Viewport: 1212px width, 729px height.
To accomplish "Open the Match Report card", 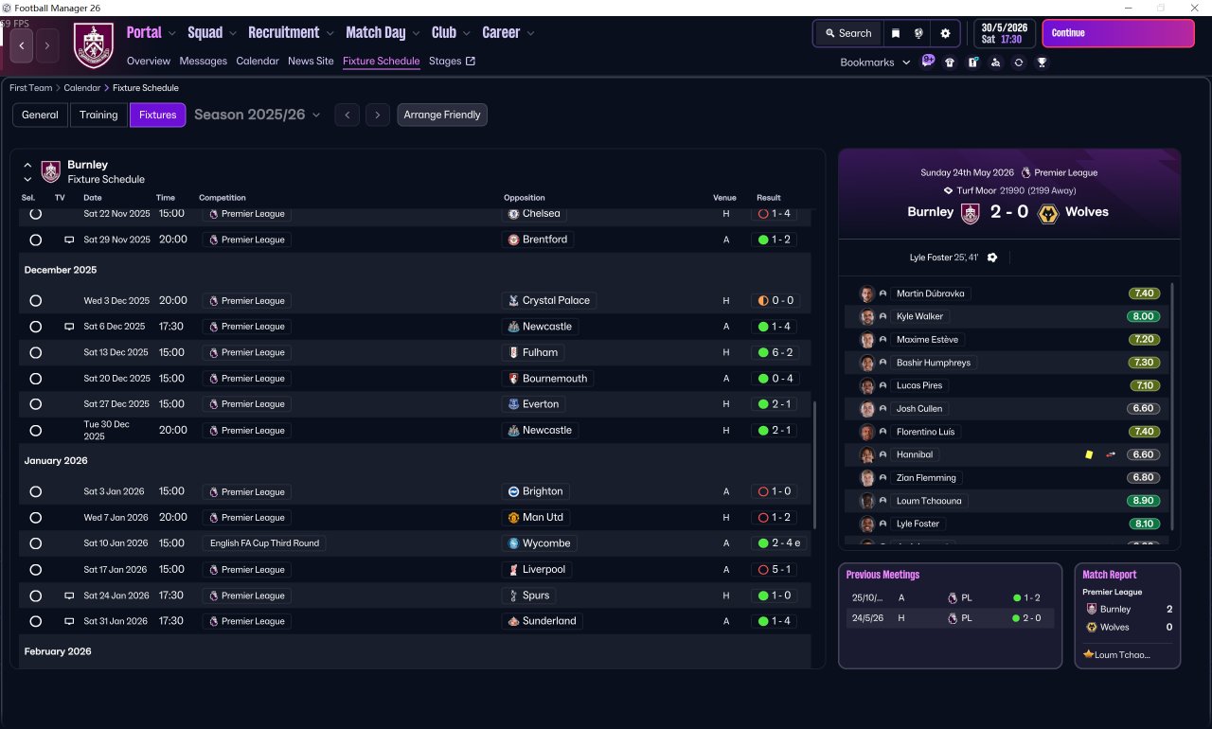I will click(1128, 615).
